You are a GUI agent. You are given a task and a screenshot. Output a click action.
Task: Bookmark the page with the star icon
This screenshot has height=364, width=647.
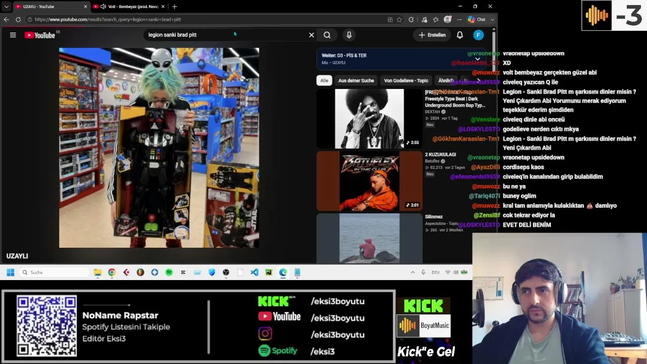pyautogui.click(x=399, y=19)
